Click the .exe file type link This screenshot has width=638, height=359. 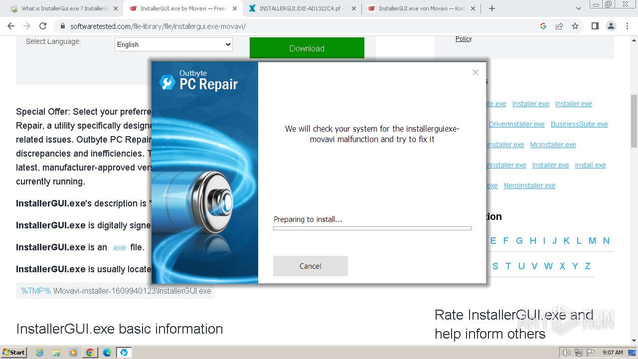click(119, 247)
